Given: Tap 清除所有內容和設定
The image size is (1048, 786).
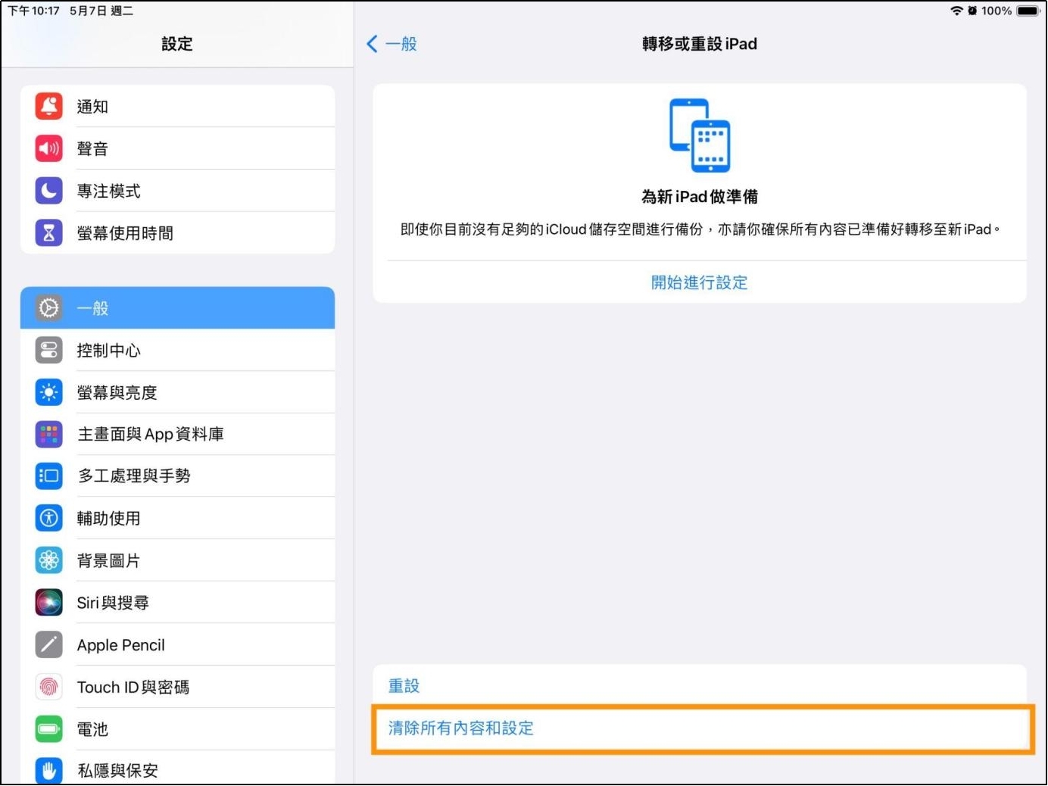Looking at the screenshot, I should tap(461, 728).
